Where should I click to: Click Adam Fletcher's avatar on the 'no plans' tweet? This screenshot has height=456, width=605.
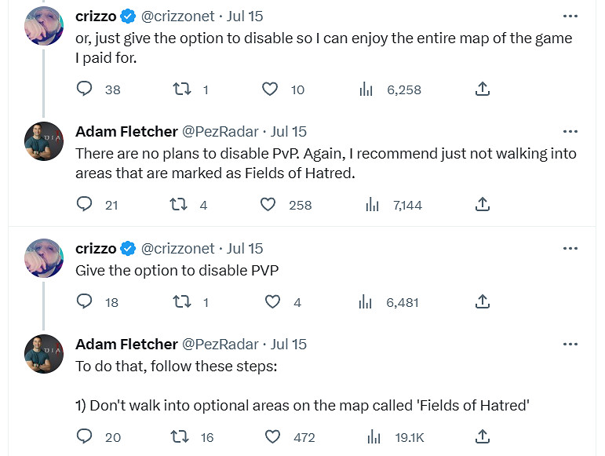[43, 141]
